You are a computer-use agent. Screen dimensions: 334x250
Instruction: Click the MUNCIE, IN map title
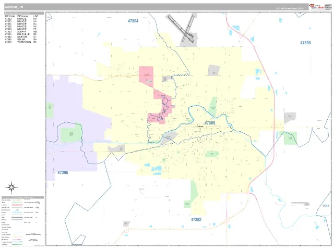(14, 7)
